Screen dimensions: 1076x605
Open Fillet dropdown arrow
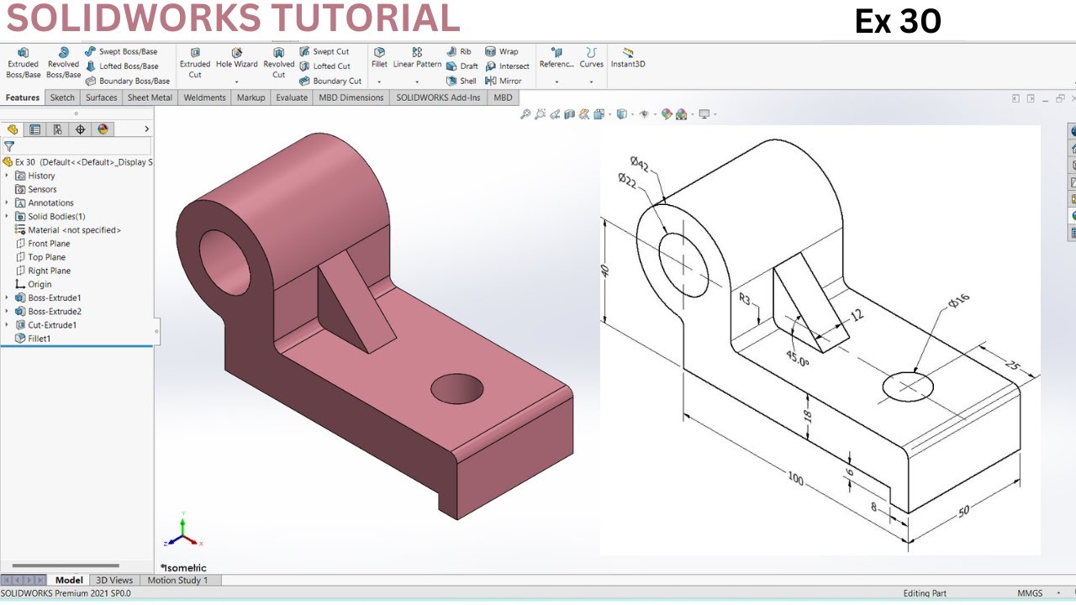coord(379,82)
